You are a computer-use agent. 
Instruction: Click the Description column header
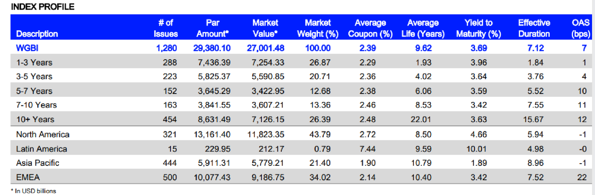click(37, 34)
